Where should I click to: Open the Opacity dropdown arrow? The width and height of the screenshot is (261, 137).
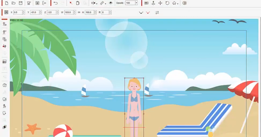(136, 3)
